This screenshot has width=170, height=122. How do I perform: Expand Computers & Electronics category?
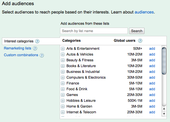pos(63,77)
